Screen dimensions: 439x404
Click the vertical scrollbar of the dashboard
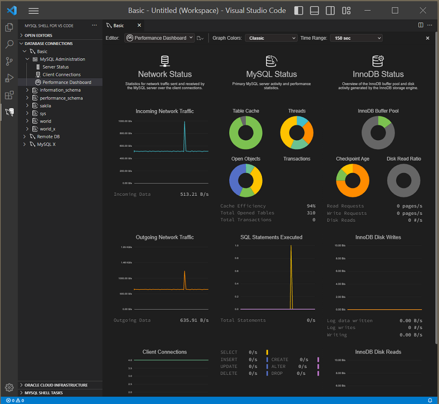coord(436,185)
